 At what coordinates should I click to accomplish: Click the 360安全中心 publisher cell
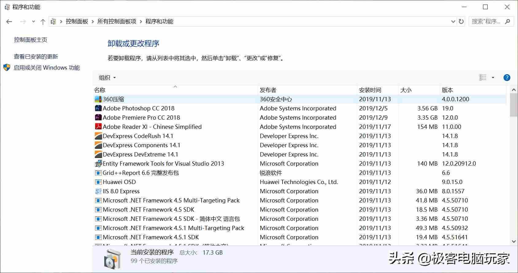coord(276,99)
